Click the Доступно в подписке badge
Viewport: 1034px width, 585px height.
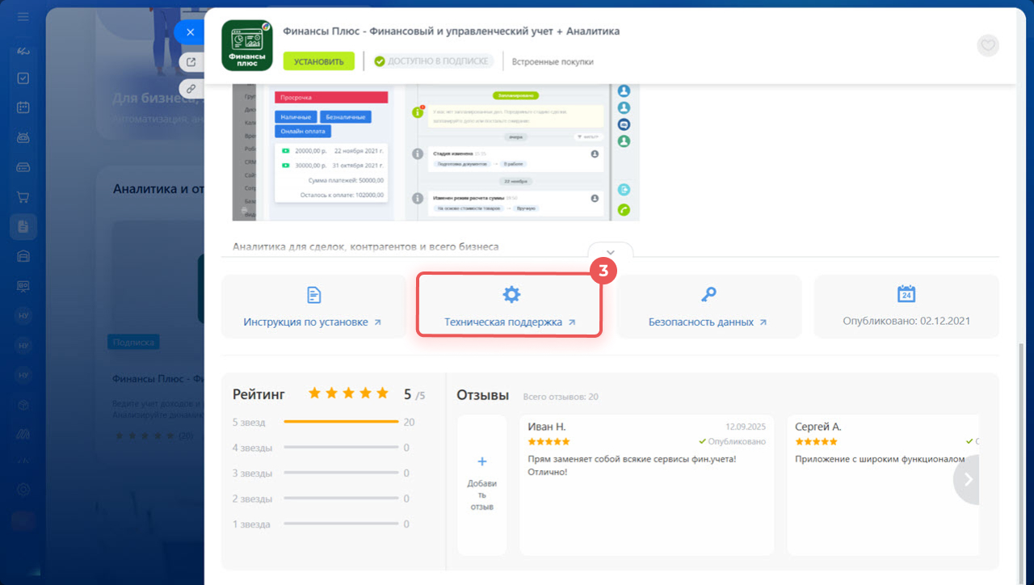[x=433, y=61]
